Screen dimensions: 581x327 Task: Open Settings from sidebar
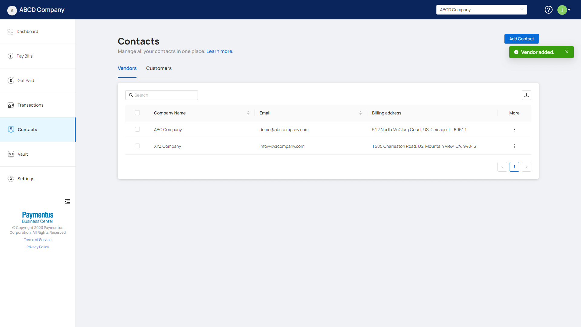(x=26, y=179)
